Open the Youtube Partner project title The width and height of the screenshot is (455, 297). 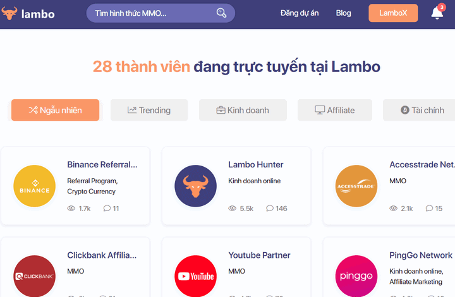pos(259,255)
